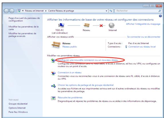Click the Internet label under the globe
This screenshot has width=164, height=118.
click(x=113, y=30)
